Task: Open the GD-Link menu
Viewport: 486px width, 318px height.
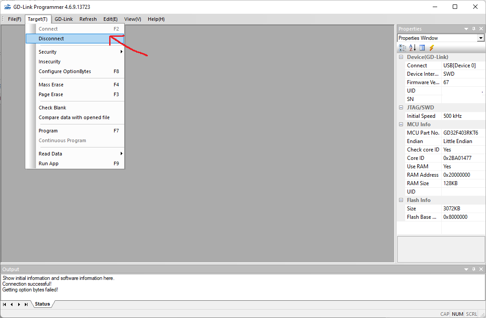Action: 63,19
